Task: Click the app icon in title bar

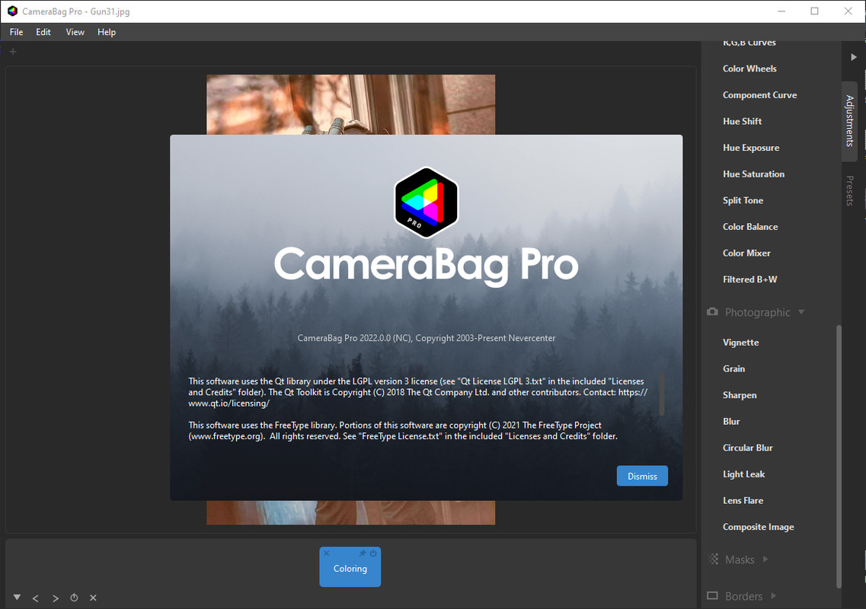Action: pyautogui.click(x=12, y=11)
